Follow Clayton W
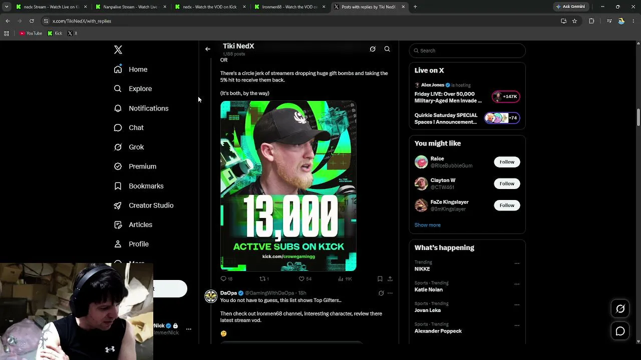This screenshot has width=641, height=360. [x=507, y=183]
